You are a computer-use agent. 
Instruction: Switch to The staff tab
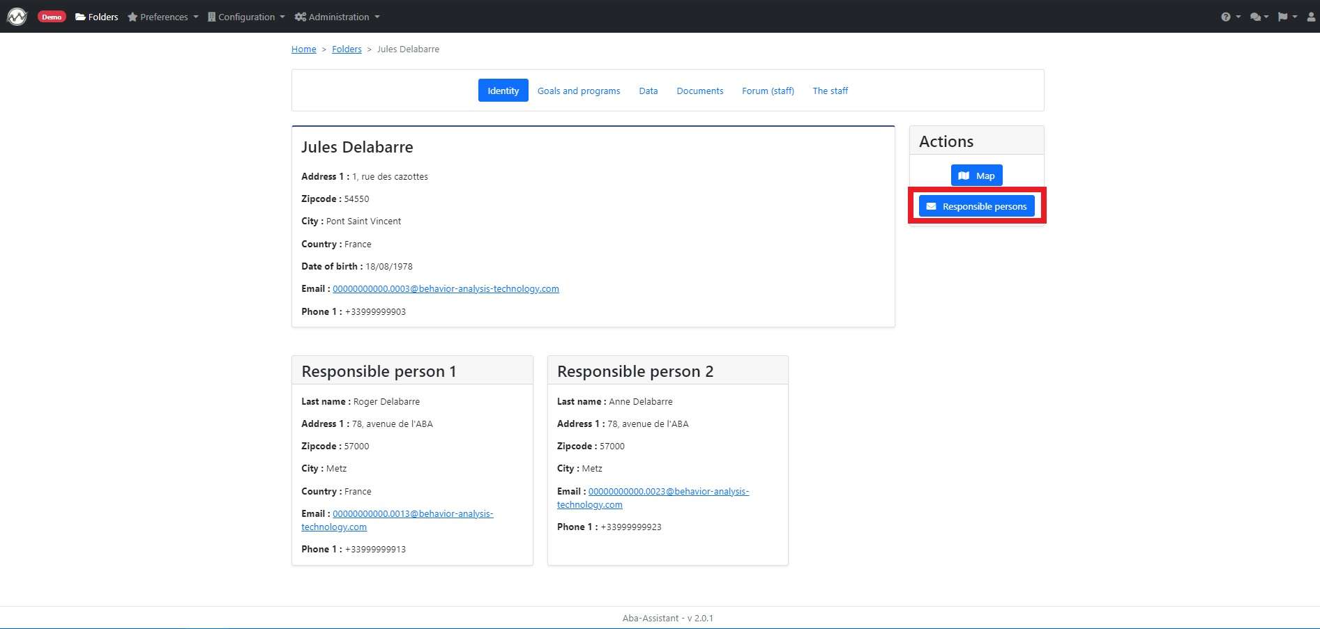(830, 91)
